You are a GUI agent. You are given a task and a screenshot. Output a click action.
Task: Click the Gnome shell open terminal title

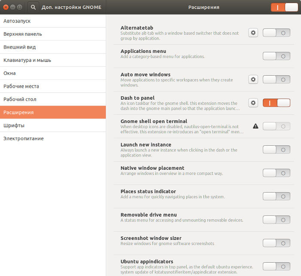pos(154,121)
